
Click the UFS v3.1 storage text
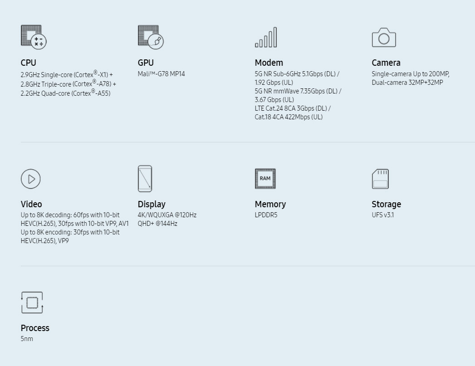[383, 215]
